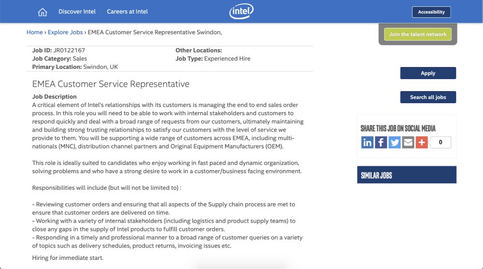Click the Other Locations label
Viewport: 483px width, 269px height.
coord(199,51)
